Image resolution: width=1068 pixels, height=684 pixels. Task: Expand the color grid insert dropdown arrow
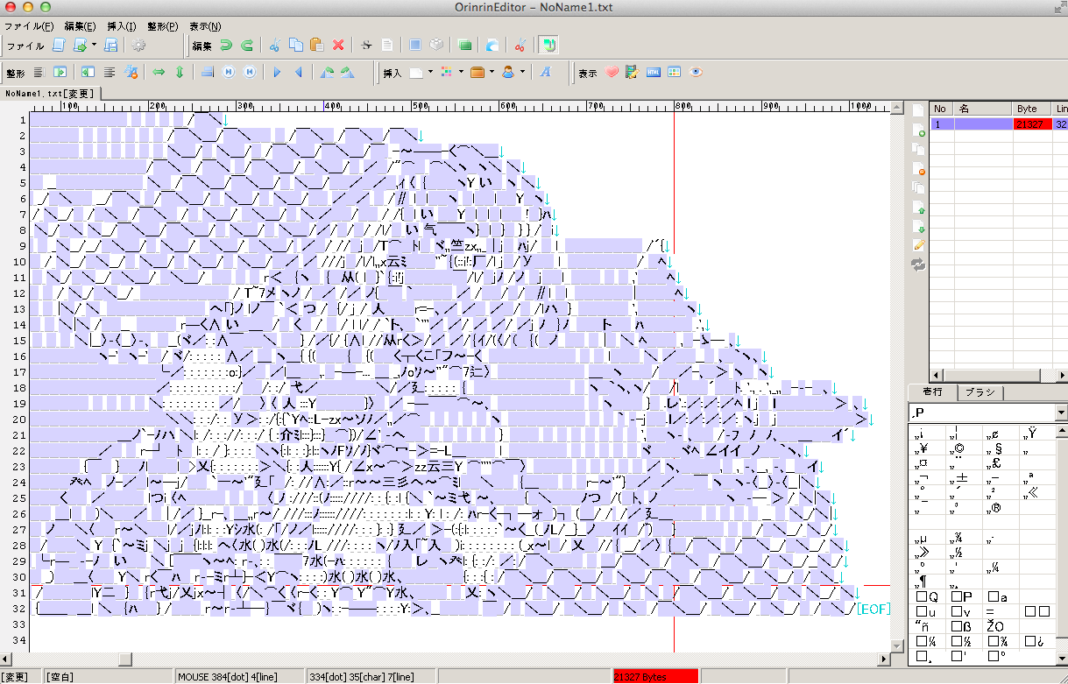coord(461,72)
